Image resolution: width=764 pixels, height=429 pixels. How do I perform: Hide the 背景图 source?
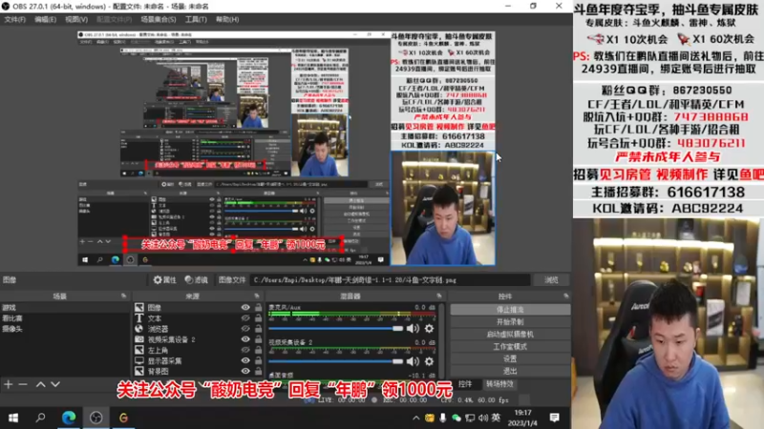[245, 371]
